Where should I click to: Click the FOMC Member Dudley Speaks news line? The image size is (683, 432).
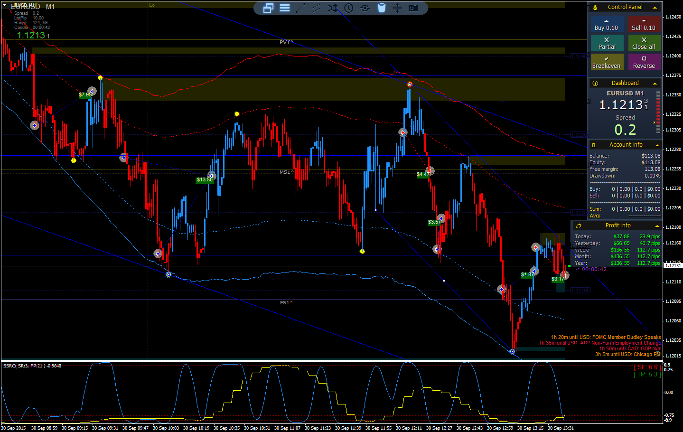[x=606, y=338]
